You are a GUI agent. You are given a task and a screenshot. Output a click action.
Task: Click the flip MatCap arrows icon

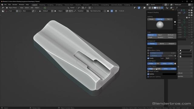(175, 25)
